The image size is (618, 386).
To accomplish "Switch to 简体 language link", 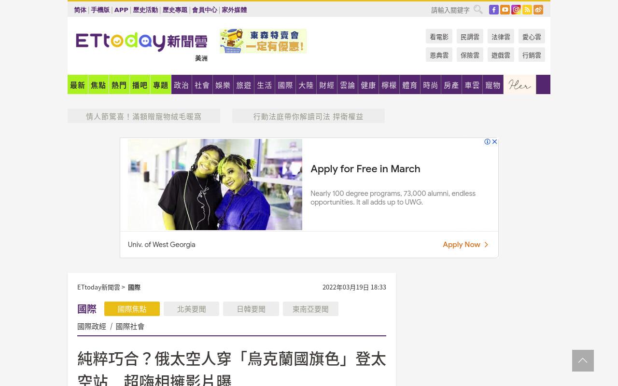I will click(80, 10).
